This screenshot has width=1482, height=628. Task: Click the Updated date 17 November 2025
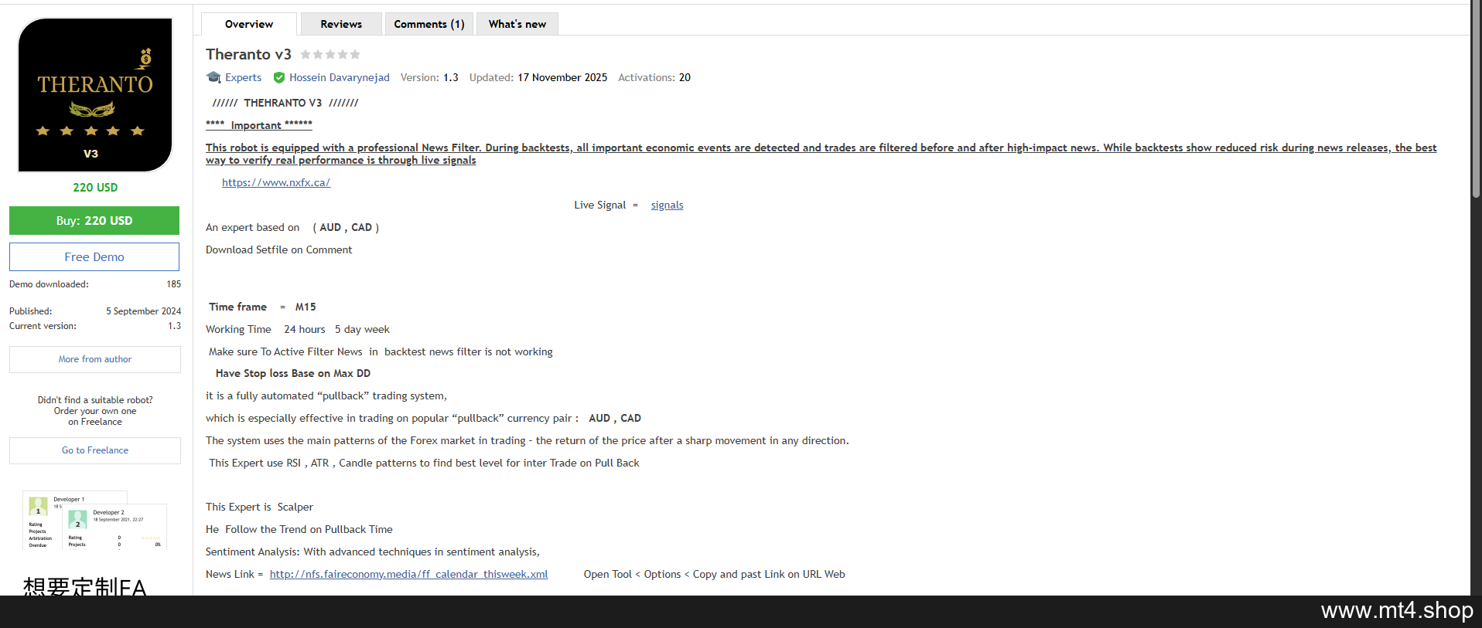562,77
